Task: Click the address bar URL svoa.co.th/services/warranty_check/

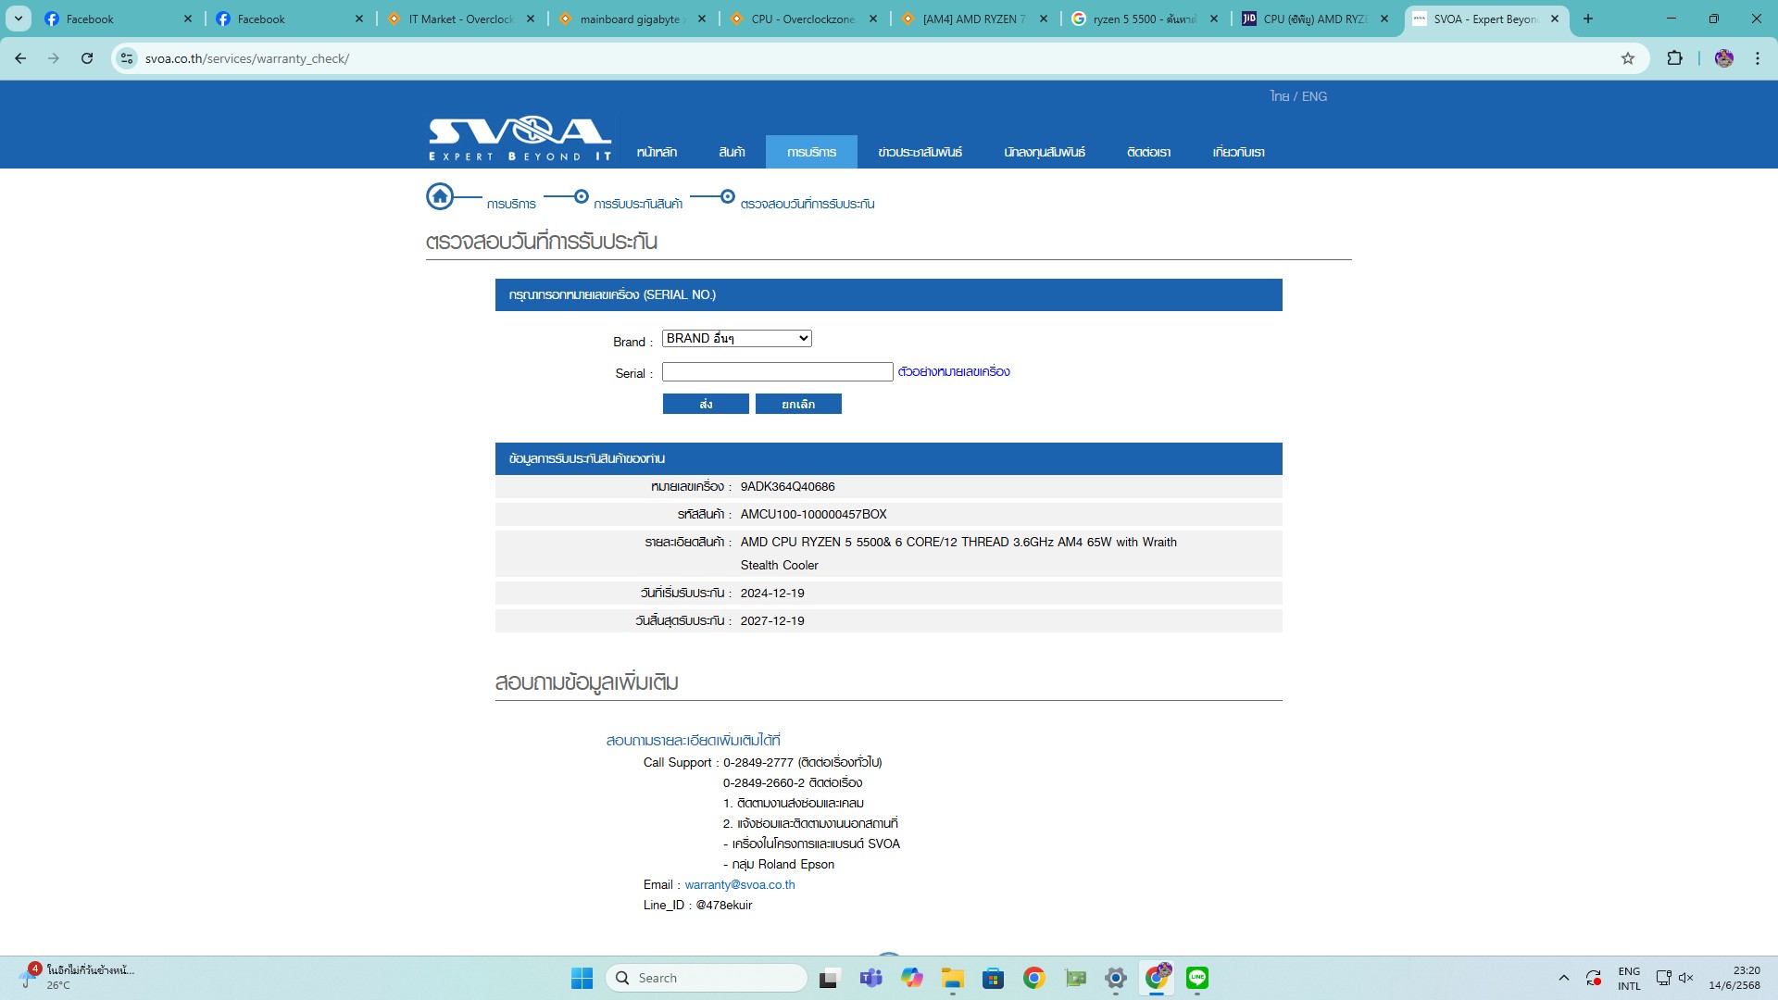Action: tap(247, 58)
